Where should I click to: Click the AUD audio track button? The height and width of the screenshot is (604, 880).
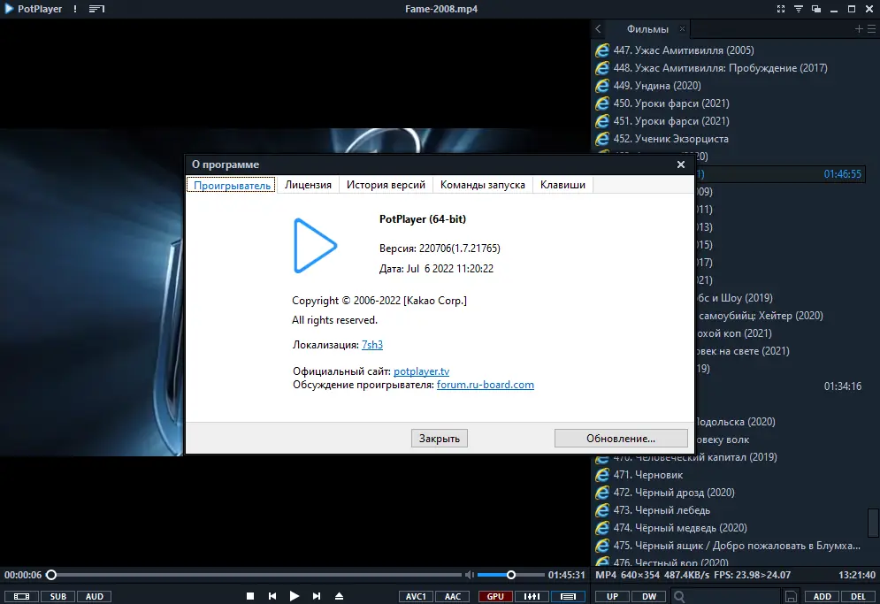point(95,596)
